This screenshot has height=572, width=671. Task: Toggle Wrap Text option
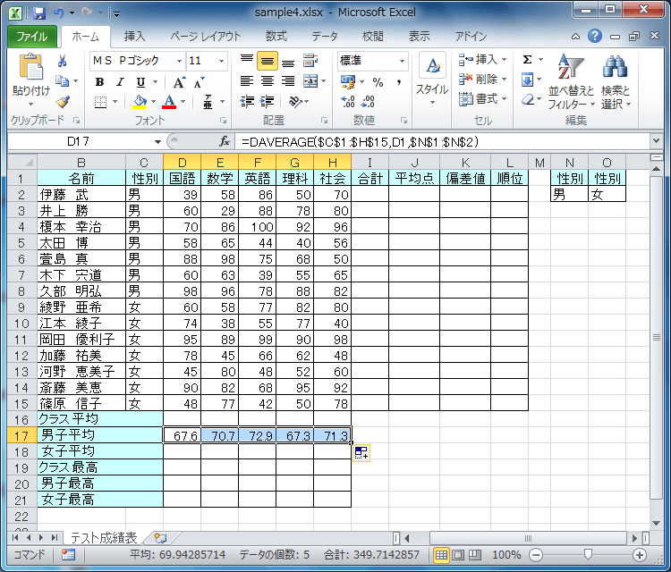click(310, 61)
